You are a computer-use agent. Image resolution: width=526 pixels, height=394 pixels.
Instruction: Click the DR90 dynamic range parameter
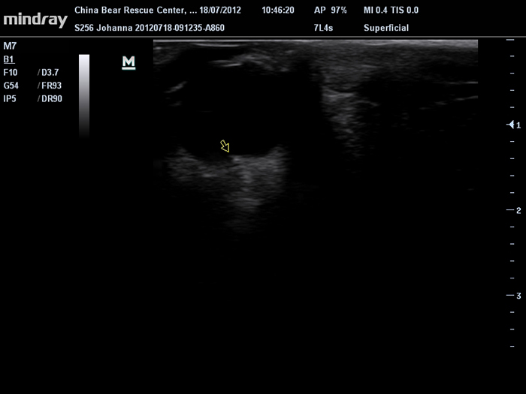coord(50,99)
